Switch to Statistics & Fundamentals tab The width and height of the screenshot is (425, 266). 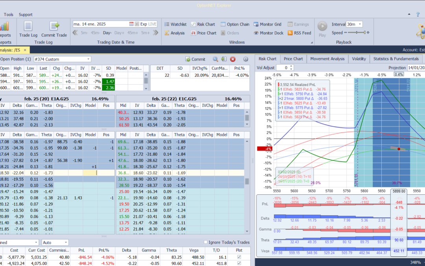(x=396, y=59)
